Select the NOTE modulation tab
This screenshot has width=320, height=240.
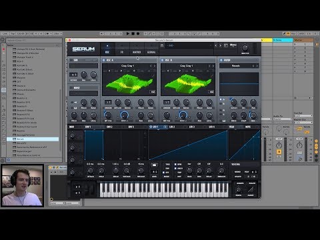point(248,127)
